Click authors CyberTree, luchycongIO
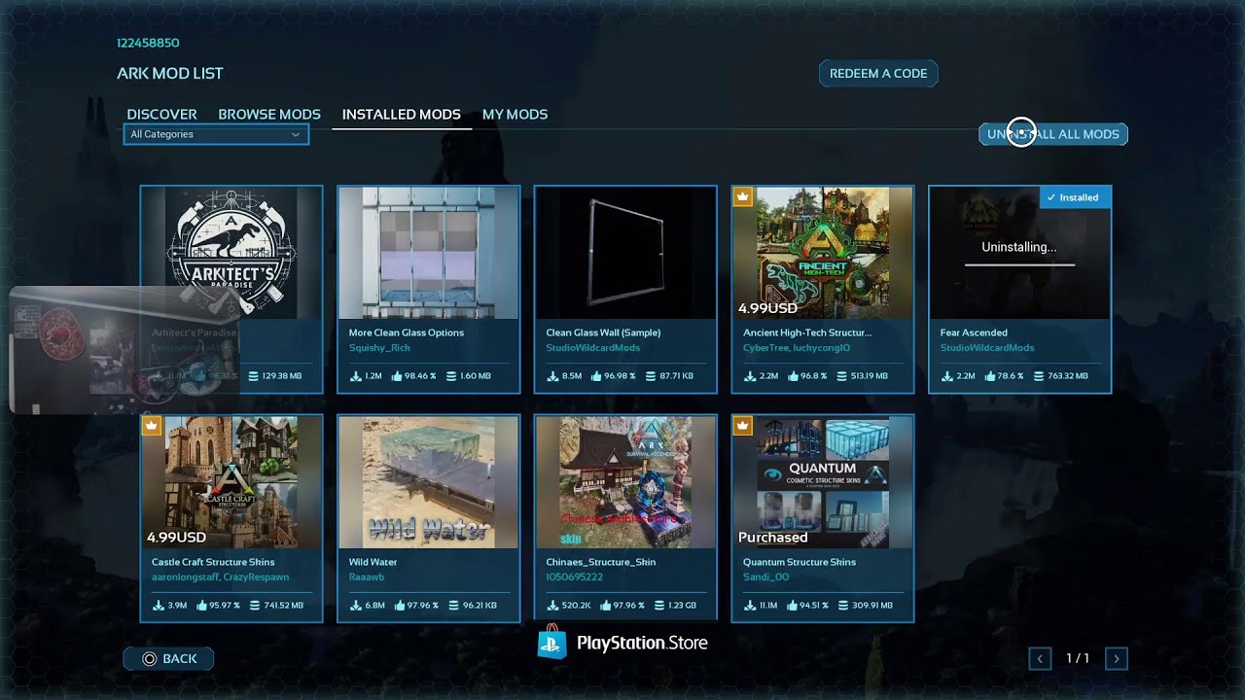The width and height of the screenshot is (1245, 700). point(797,348)
